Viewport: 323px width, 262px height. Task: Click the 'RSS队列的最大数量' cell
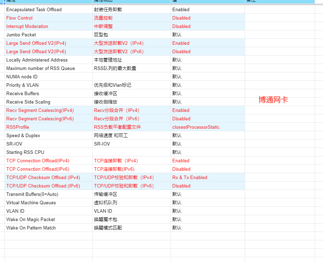tap(132, 68)
